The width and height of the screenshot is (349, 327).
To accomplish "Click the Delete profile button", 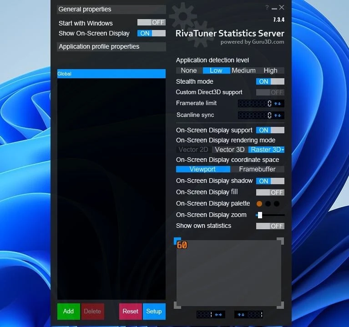I will [x=92, y=312].
